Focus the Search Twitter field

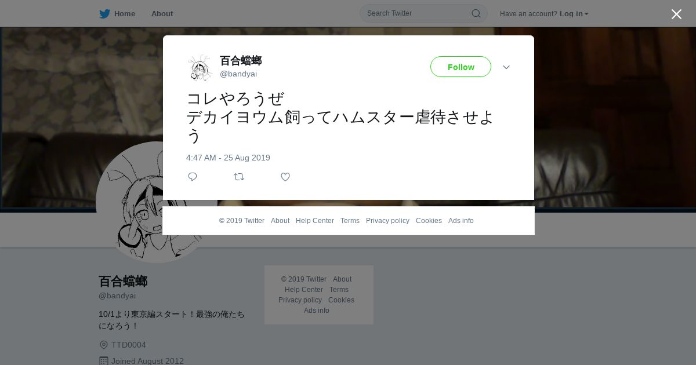pyautogui.click(x=423, y=13)
